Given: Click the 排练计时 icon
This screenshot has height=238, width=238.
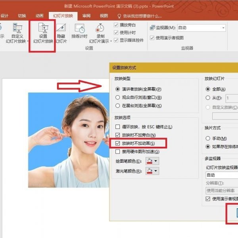Looking at the screenshot, I should click(79, 29).
